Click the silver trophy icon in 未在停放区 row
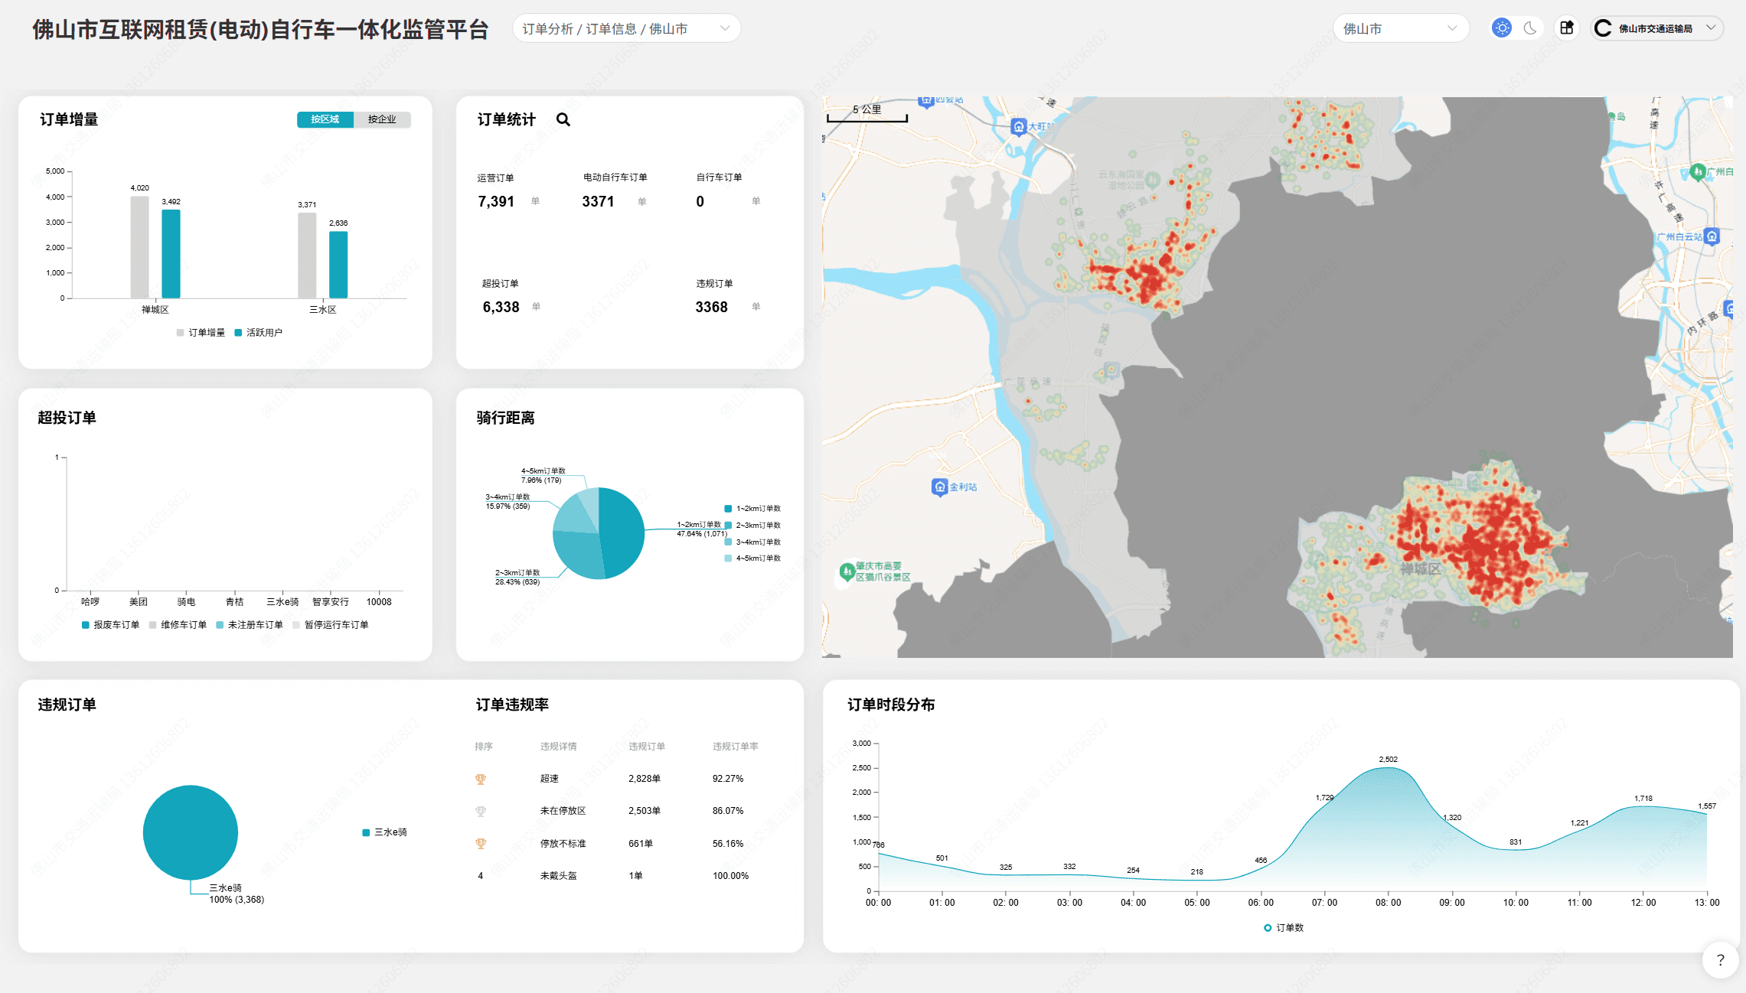 (481, 811)
